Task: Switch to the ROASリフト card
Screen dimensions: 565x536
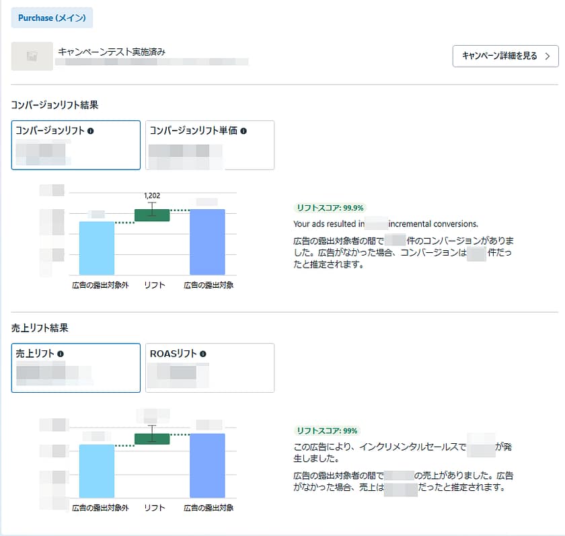Action: point(210,368)
